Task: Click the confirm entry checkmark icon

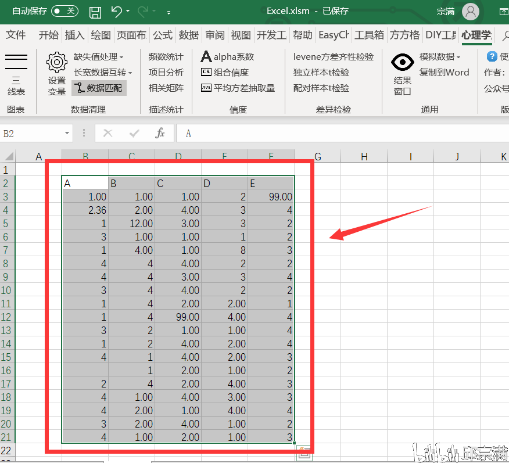Action: [134, 133]
